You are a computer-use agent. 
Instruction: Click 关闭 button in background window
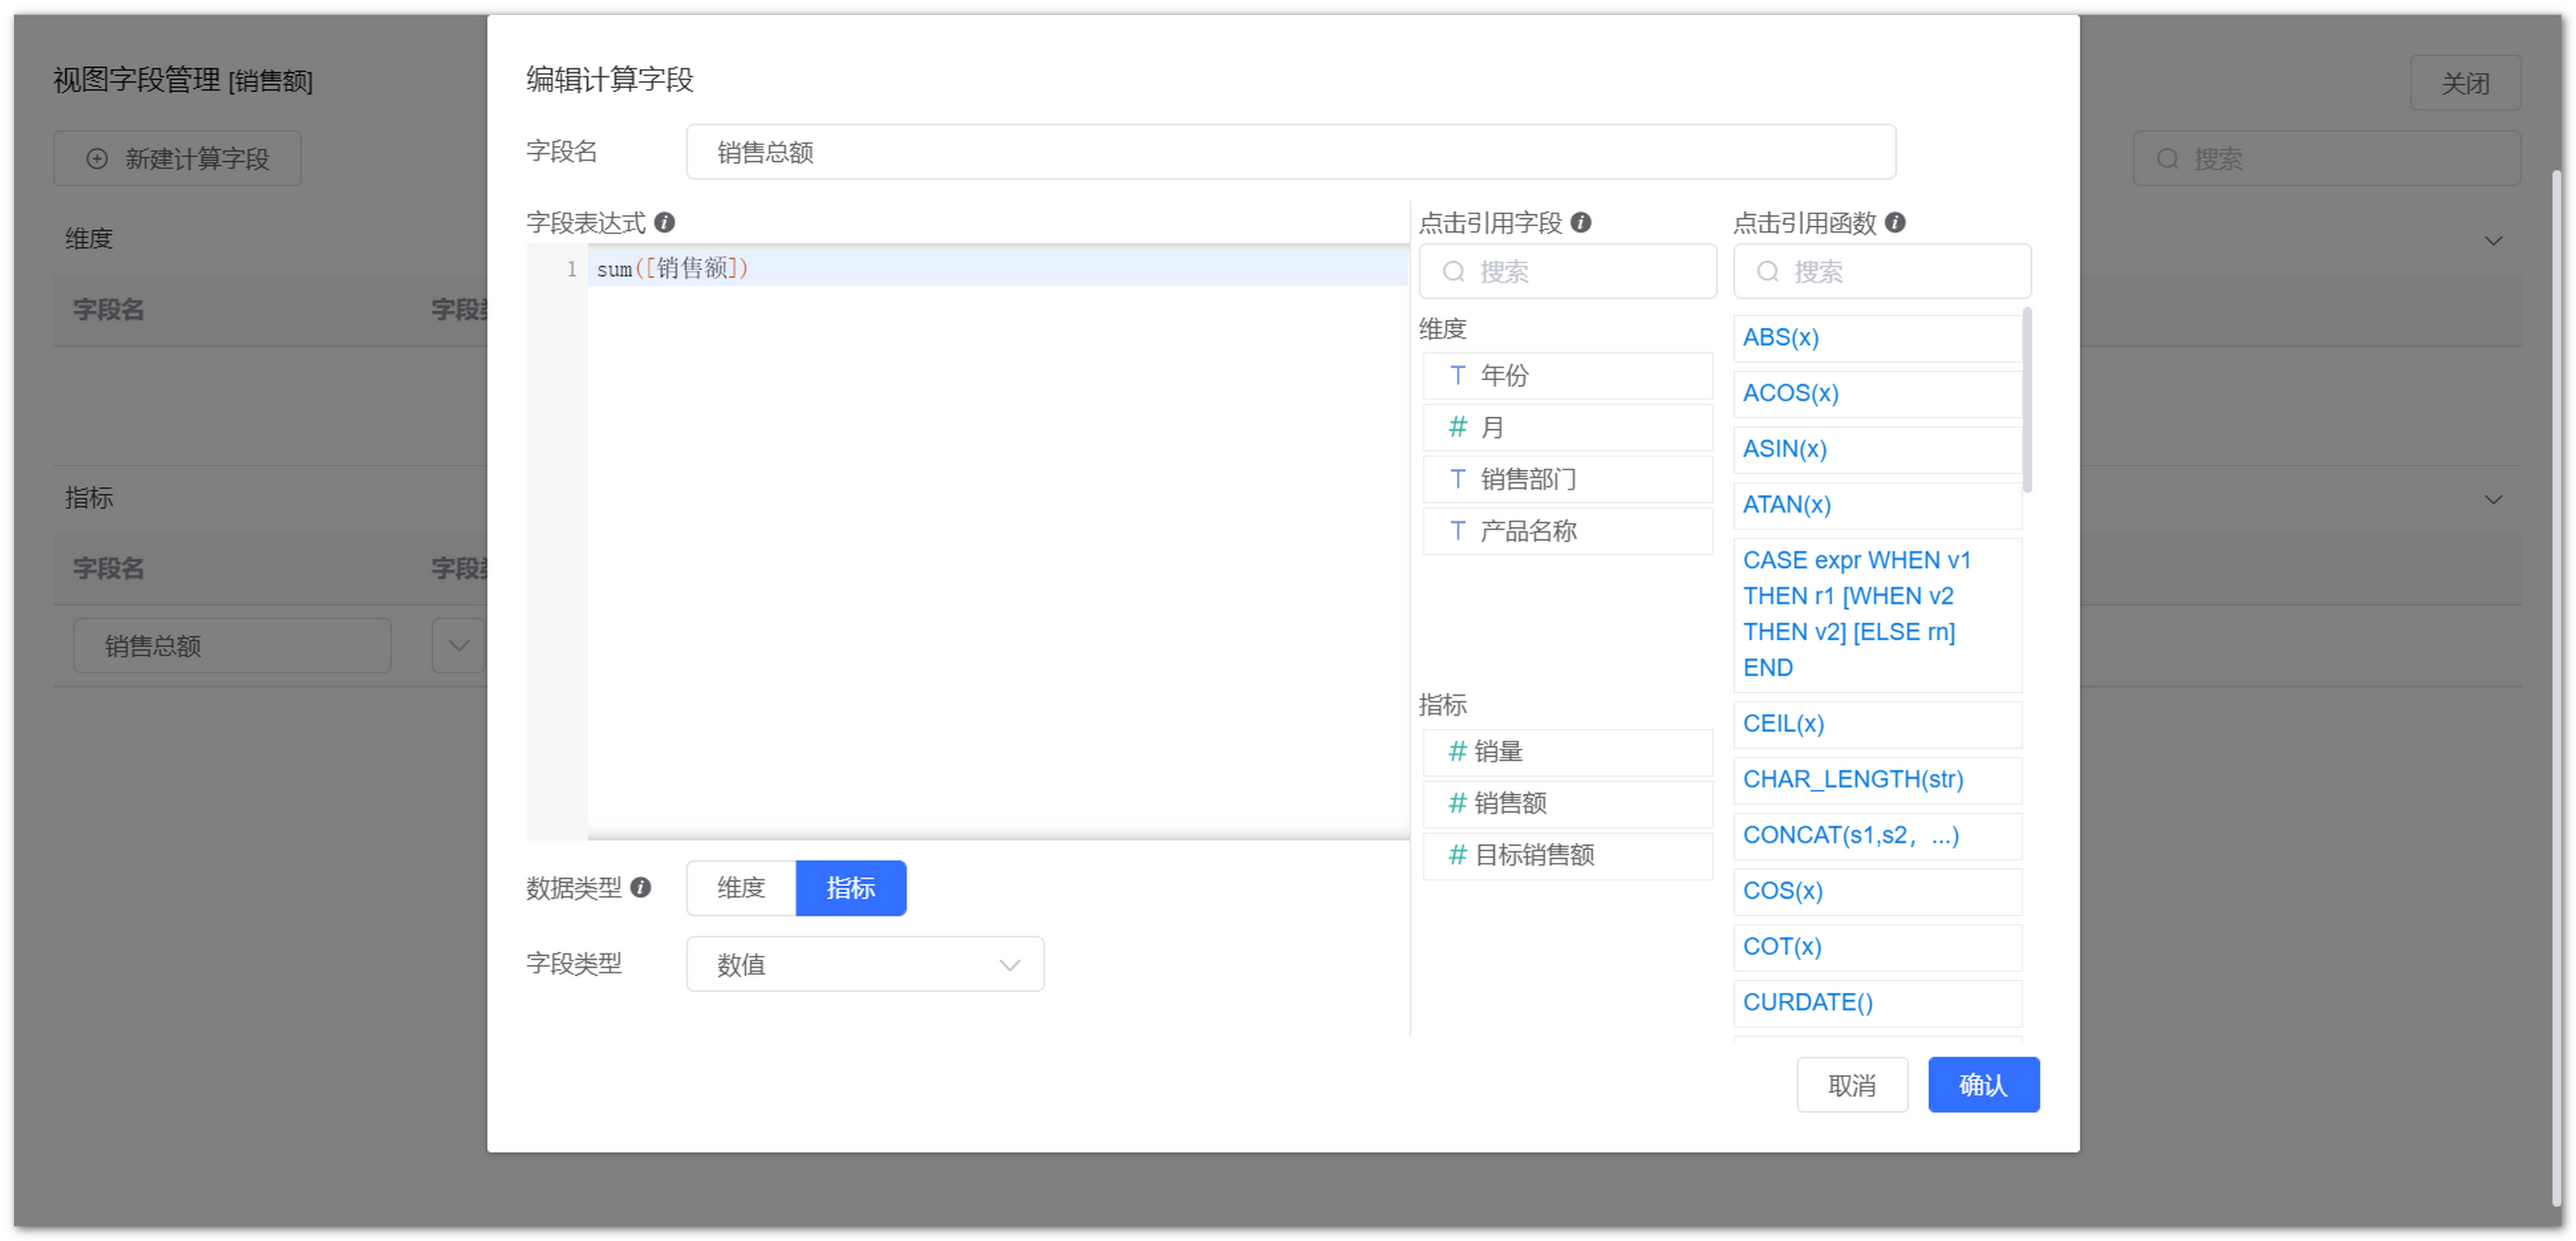coord(2465,83)
